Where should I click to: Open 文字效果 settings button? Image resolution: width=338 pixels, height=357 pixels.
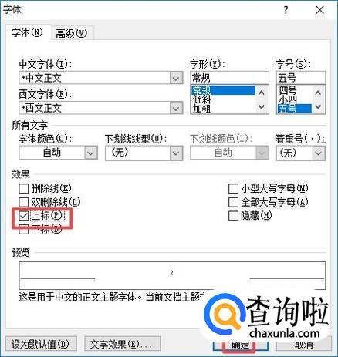tap(122, 344)
